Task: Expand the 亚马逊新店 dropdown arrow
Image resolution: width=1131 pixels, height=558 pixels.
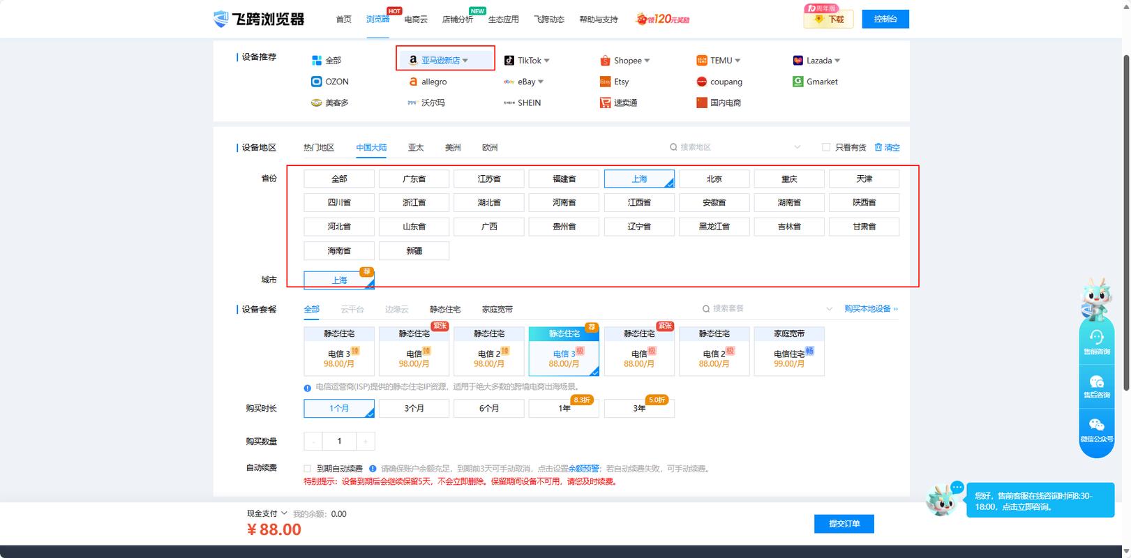Action: (465, 61)
